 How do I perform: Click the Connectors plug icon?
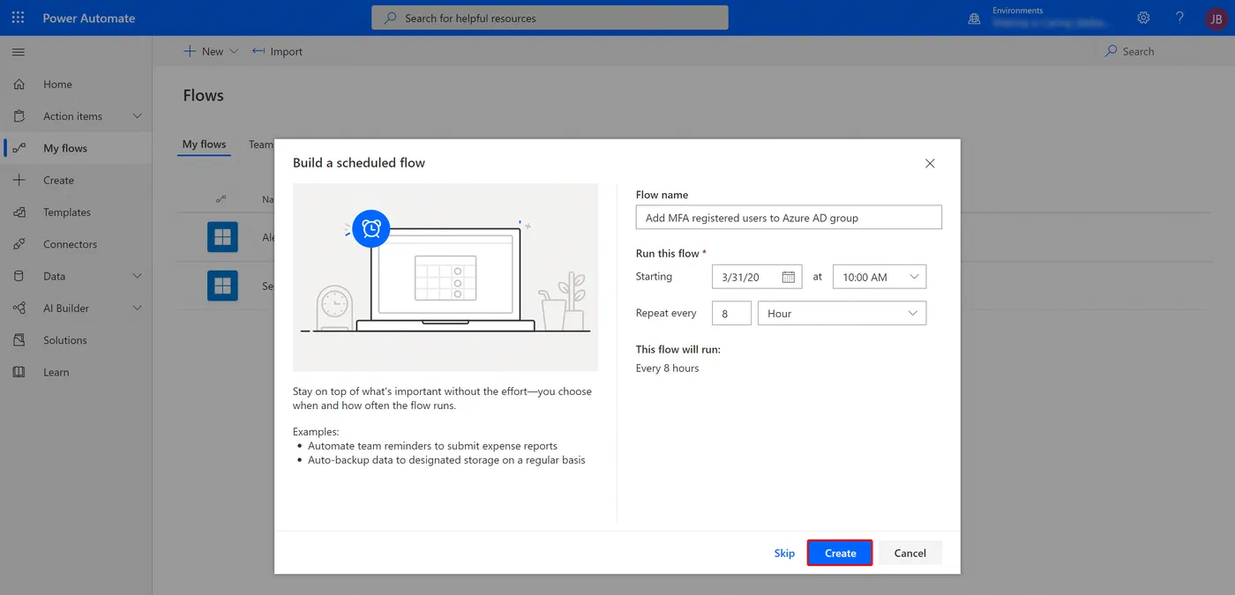pos(19,244)
